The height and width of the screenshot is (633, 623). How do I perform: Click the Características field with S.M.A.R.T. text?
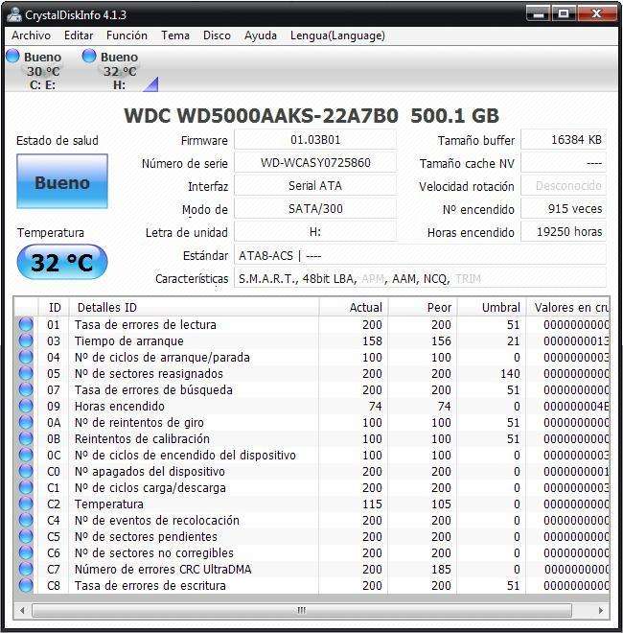pos(420,278)
